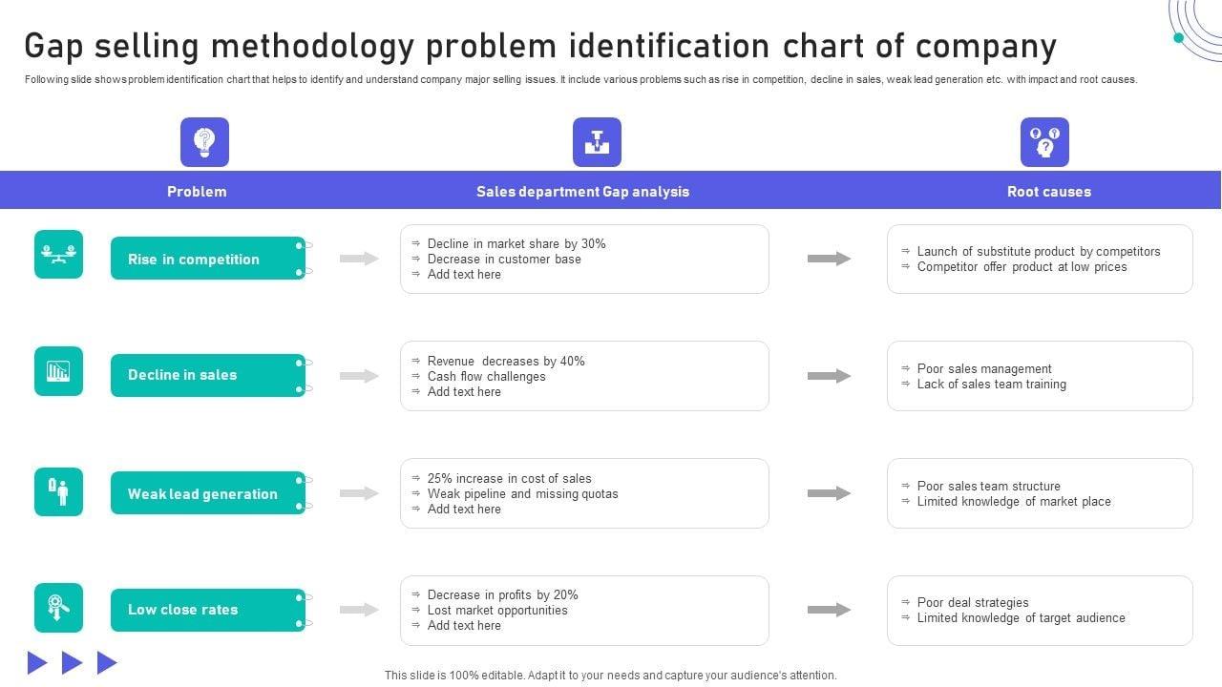Select the balance scale competition icon
Screen dimensions: 1222x687
(x=58, y=254)
